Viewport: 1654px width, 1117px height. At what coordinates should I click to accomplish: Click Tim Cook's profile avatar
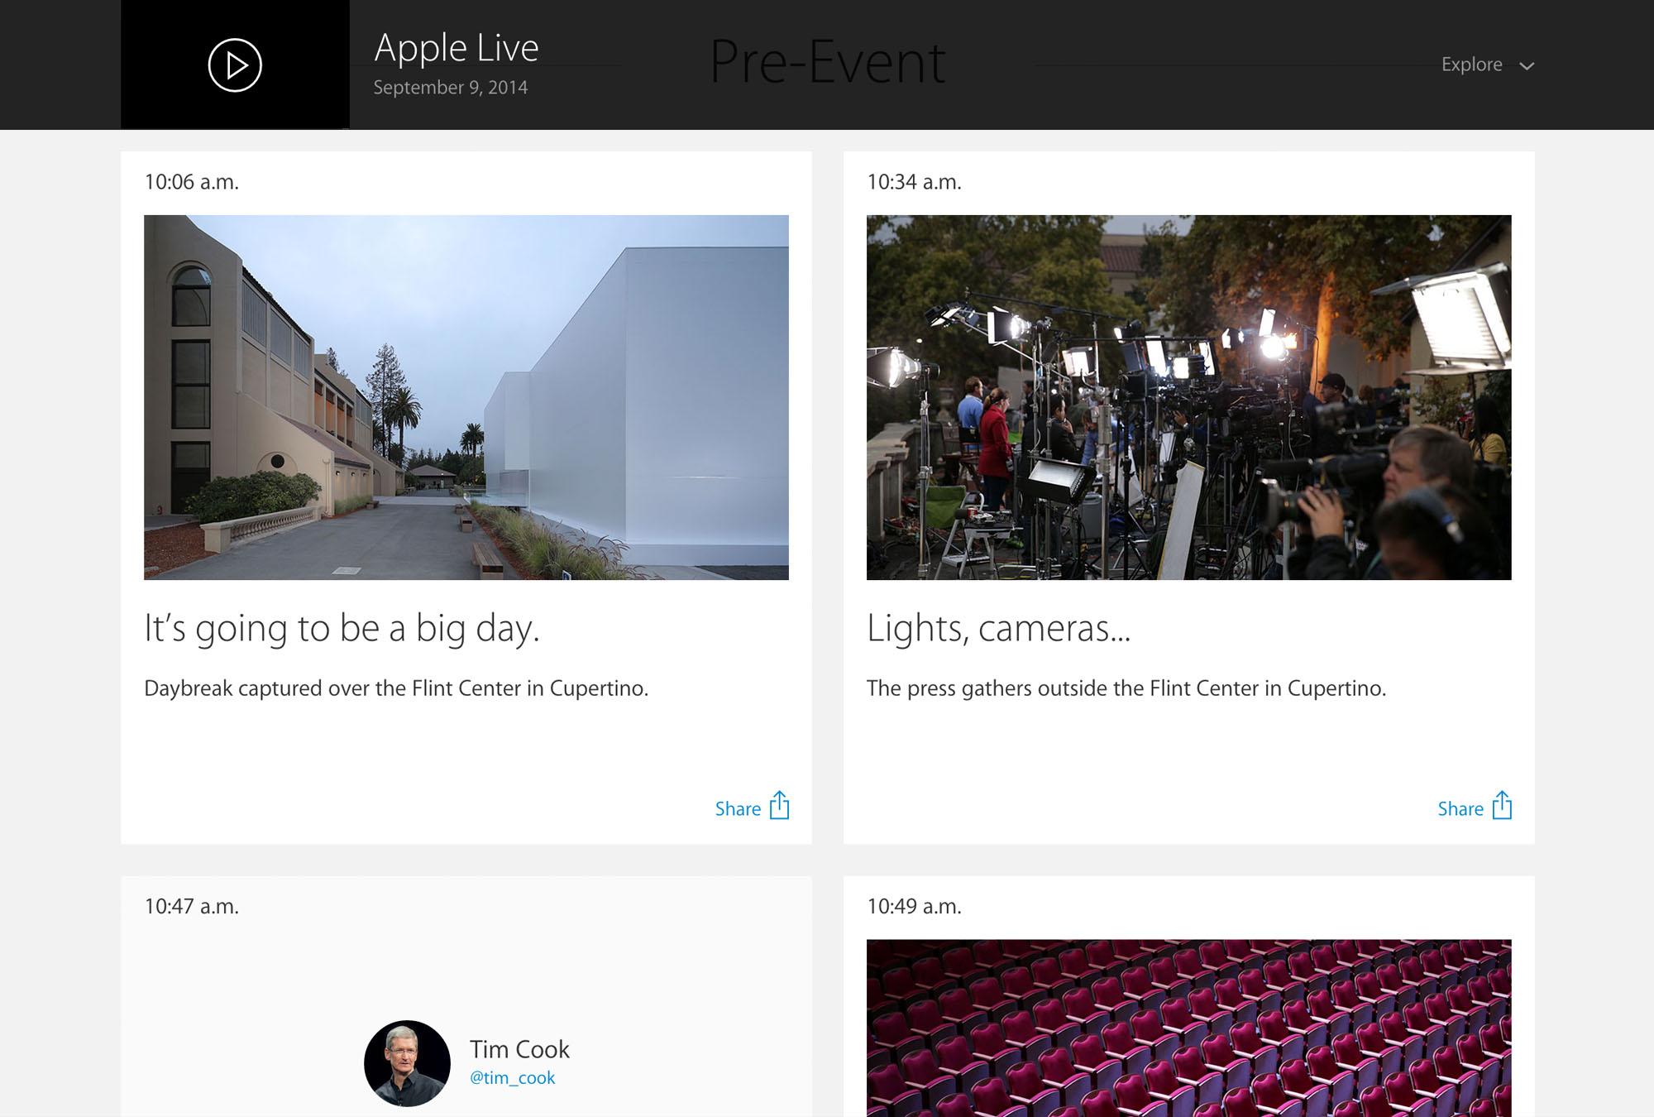coord(407,1063)
